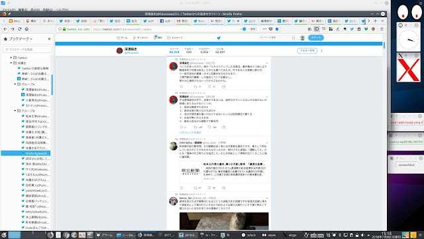
Task: Open Twitter ホーム navigation
Action: (122, 38)
